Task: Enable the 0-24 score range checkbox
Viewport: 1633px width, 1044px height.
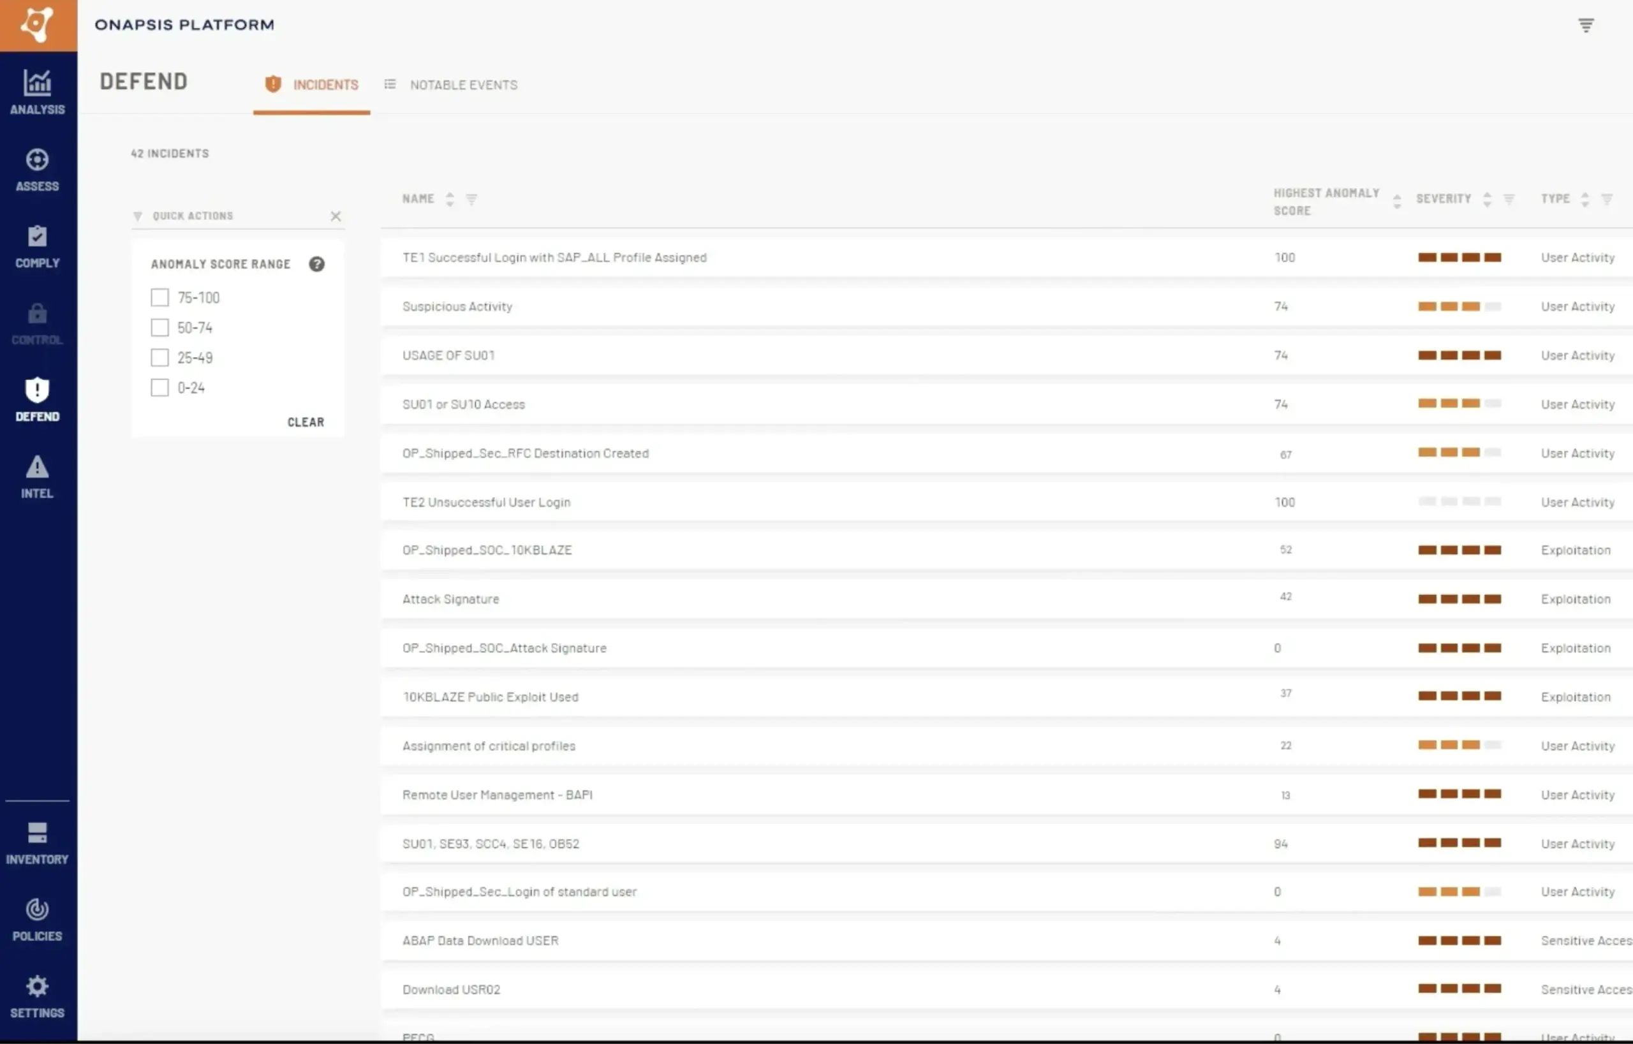Action: coord(159,388)
